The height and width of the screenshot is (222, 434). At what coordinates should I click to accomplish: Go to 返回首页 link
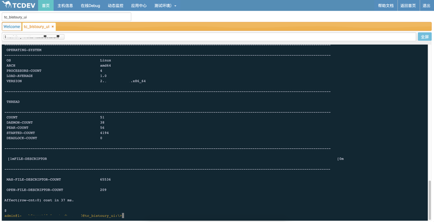(408, 5)
